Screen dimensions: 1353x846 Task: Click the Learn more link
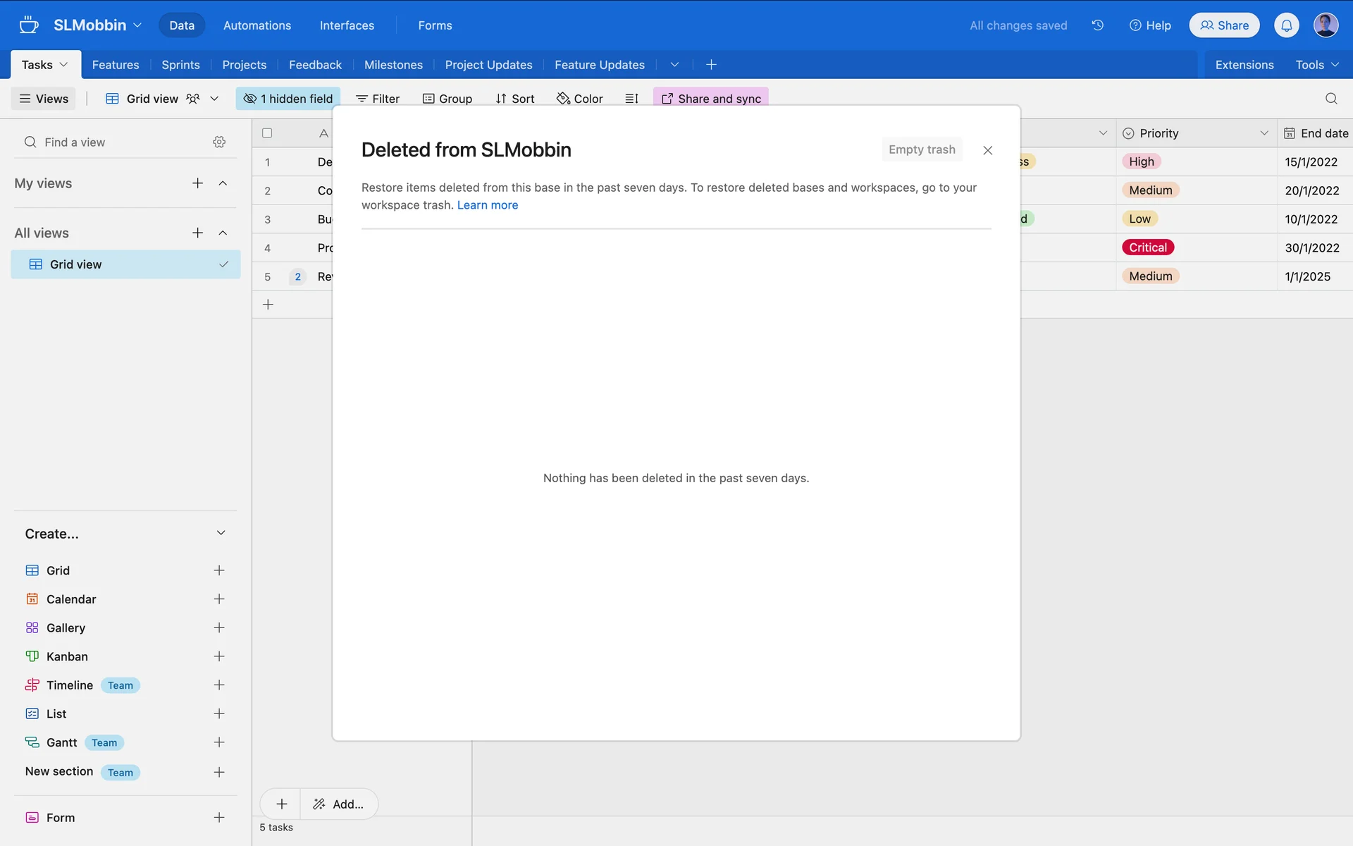point(487,205)
